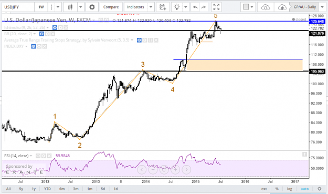Screen dimensions: 328x194
Task: Expand the Indicators dropdown arrow
Action: pos(151,7)
